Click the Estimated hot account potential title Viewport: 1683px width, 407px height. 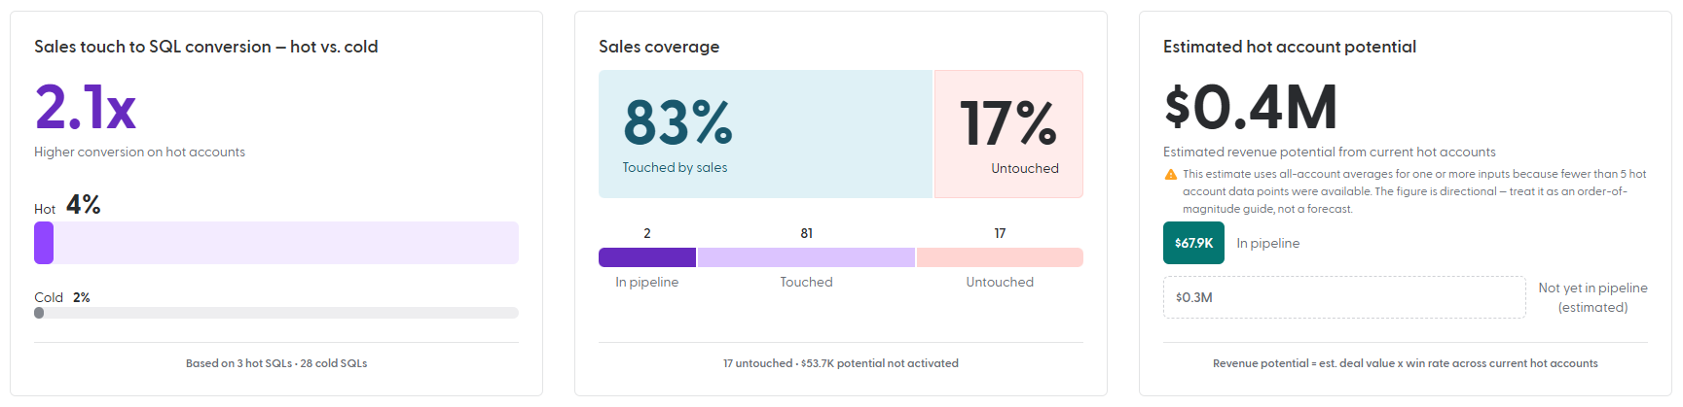[1290, 47]
